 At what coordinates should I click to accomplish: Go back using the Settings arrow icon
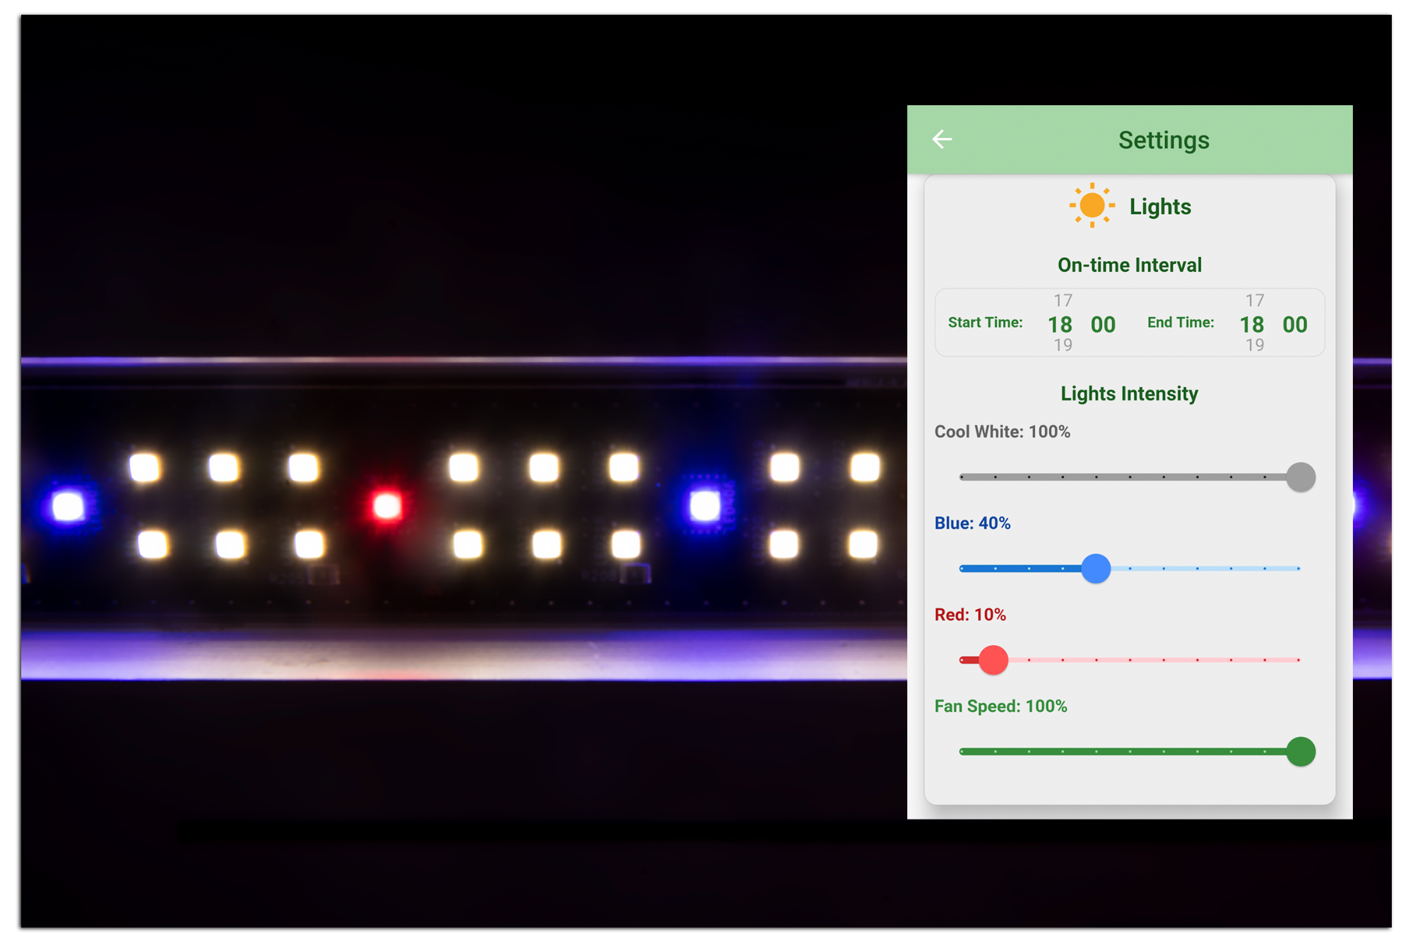[942, 139]
